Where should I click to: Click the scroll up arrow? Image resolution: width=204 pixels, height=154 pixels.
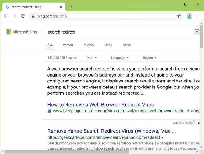[x=201, y=24]
